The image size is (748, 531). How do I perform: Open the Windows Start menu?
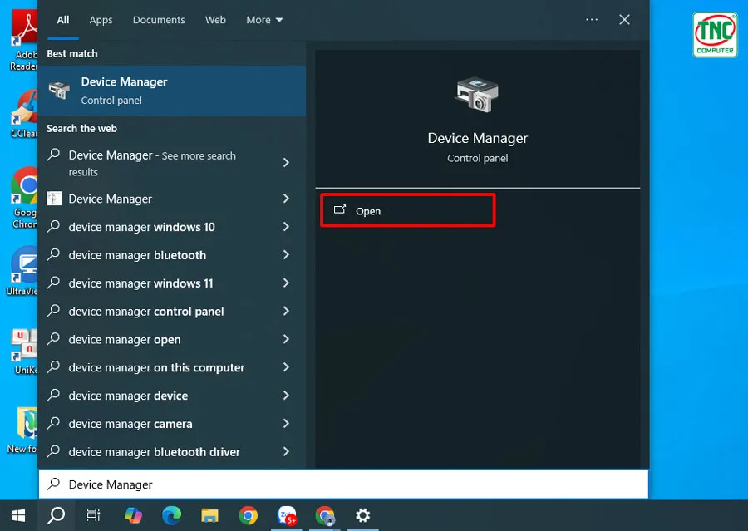point(18,515)
